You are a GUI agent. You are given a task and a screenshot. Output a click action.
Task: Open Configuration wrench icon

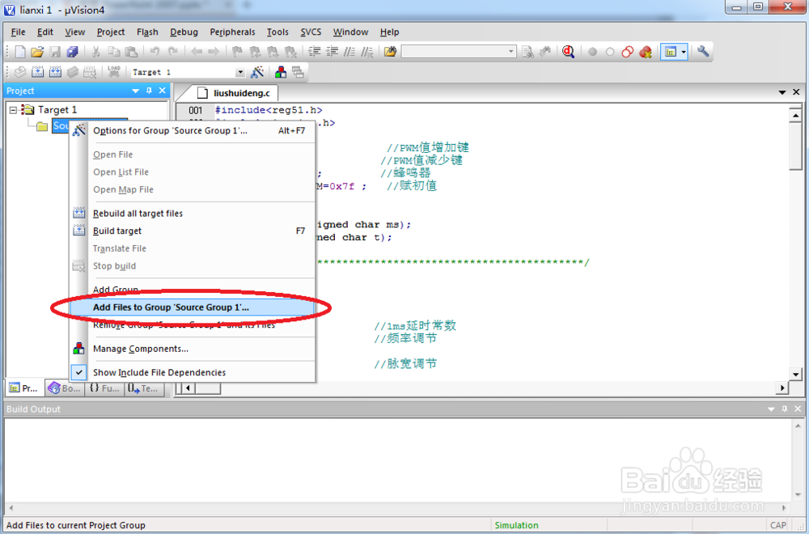tap(703, 51)
